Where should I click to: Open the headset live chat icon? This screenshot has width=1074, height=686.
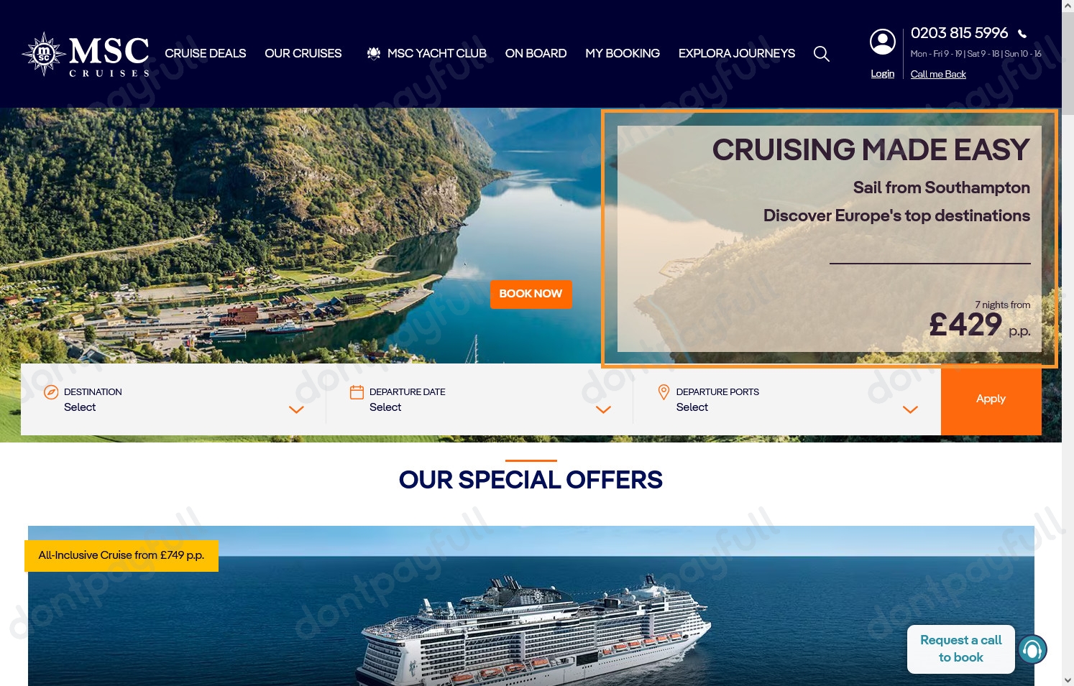[1032, 650]
